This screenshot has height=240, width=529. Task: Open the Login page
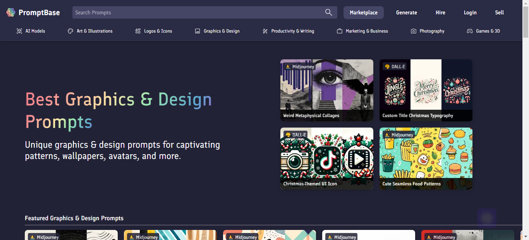pyautogui.click(x=470, y=12)
